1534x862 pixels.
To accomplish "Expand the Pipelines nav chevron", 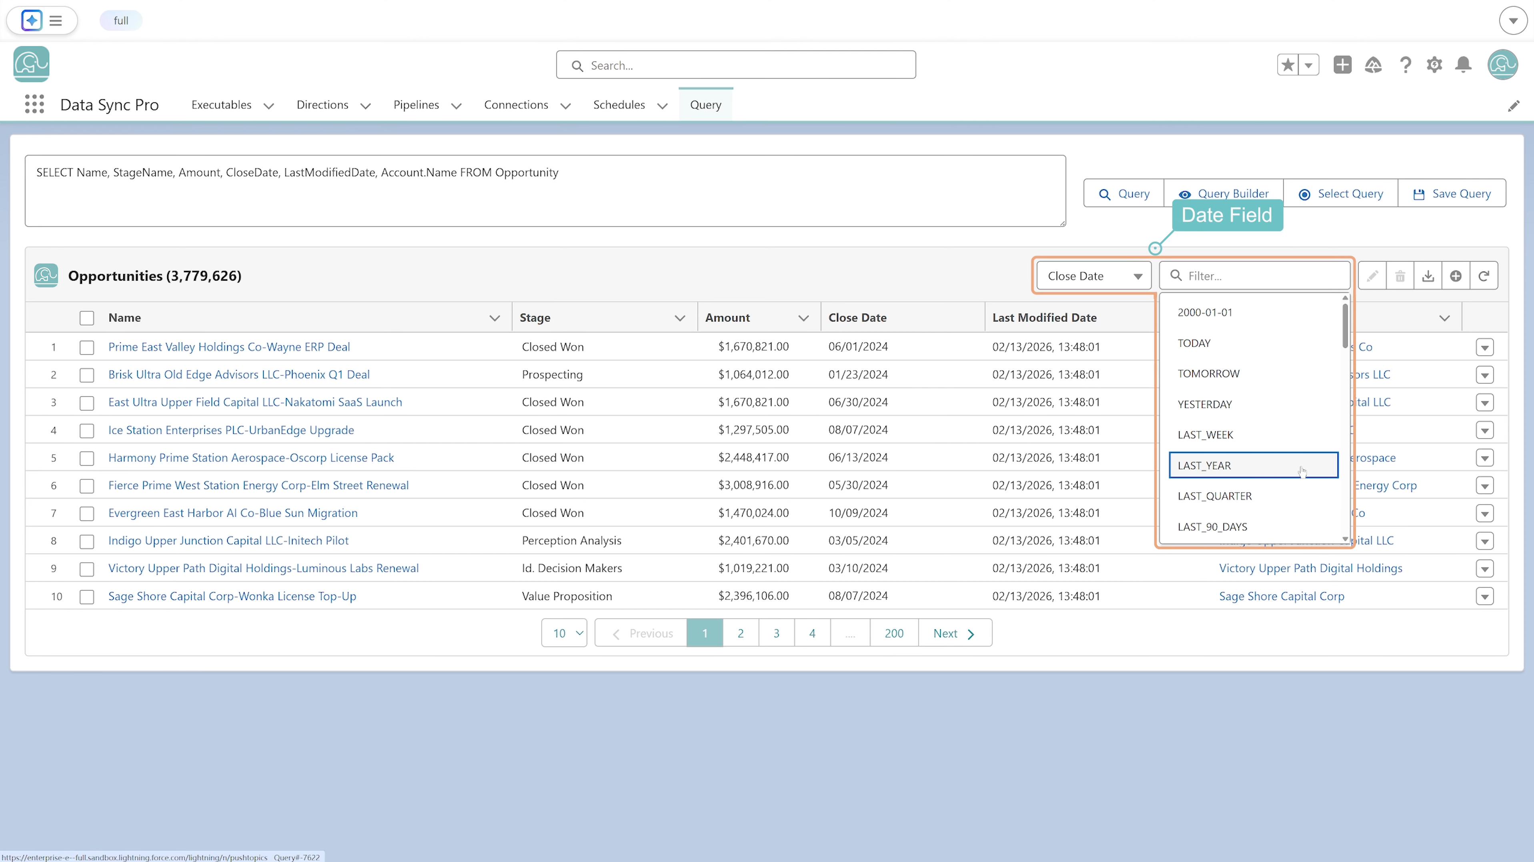I will coord(456,106).
